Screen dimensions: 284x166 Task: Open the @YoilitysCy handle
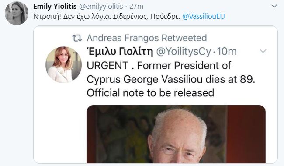(184, 52)
